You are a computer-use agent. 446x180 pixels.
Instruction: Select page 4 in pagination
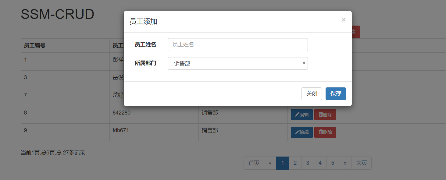tap(320, 163)
